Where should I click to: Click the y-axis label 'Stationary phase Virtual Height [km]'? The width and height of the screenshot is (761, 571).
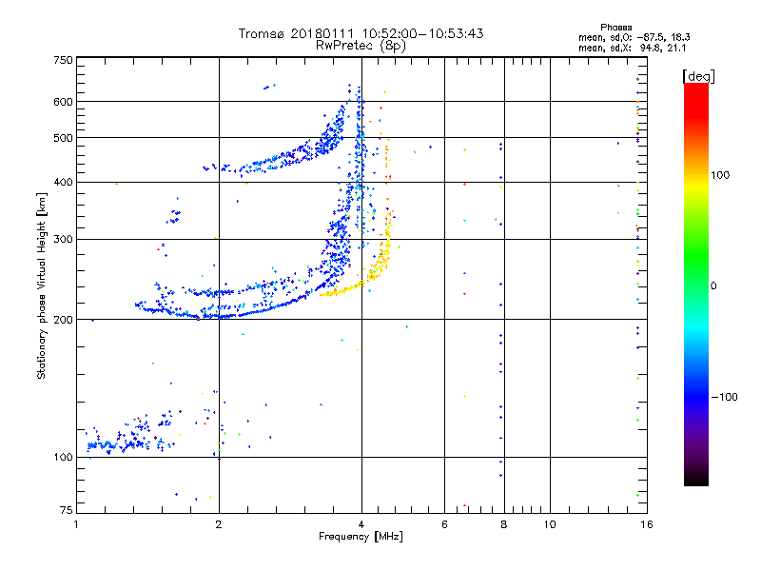(41, 286)
